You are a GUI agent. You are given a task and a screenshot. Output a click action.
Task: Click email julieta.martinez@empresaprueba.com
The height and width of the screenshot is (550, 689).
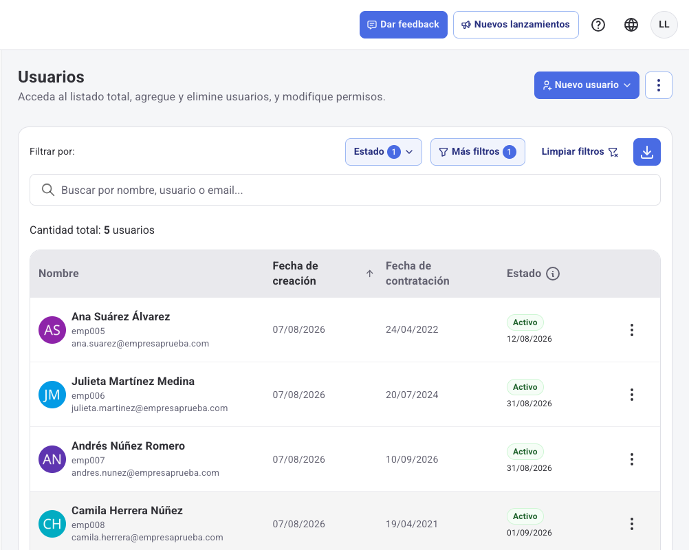click(150, 408)
